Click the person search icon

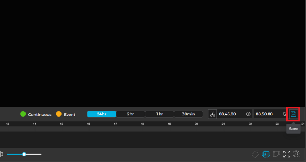(x=296, y=154)
